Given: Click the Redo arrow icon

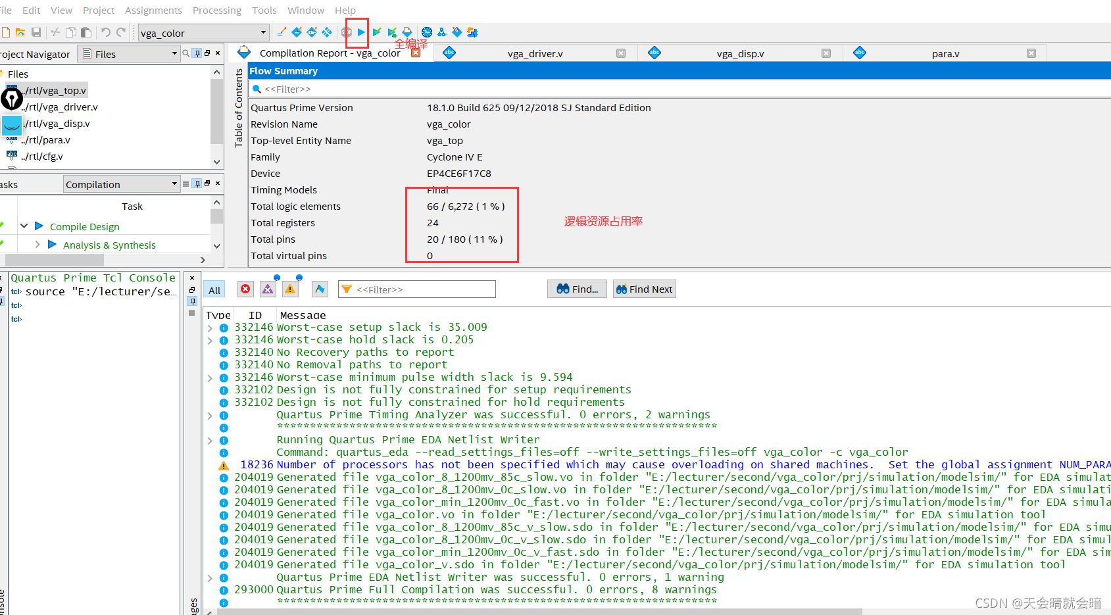Looking at the screenshot, I should [121, 32].
